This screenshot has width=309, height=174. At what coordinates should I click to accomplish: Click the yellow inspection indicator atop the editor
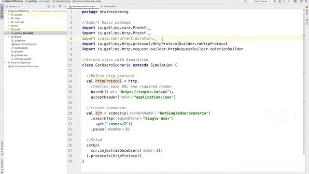click(x=304, y=11)
